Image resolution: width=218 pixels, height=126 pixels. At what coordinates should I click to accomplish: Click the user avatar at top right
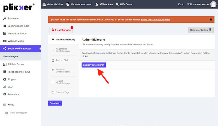coord(213,4)
